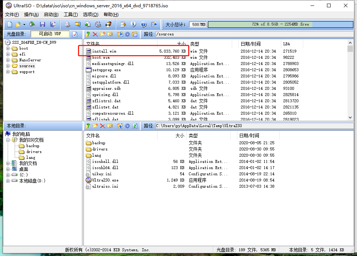
Task: Toggle the image properties check icon beside 可启动 UDF
Action: (75, 34)
